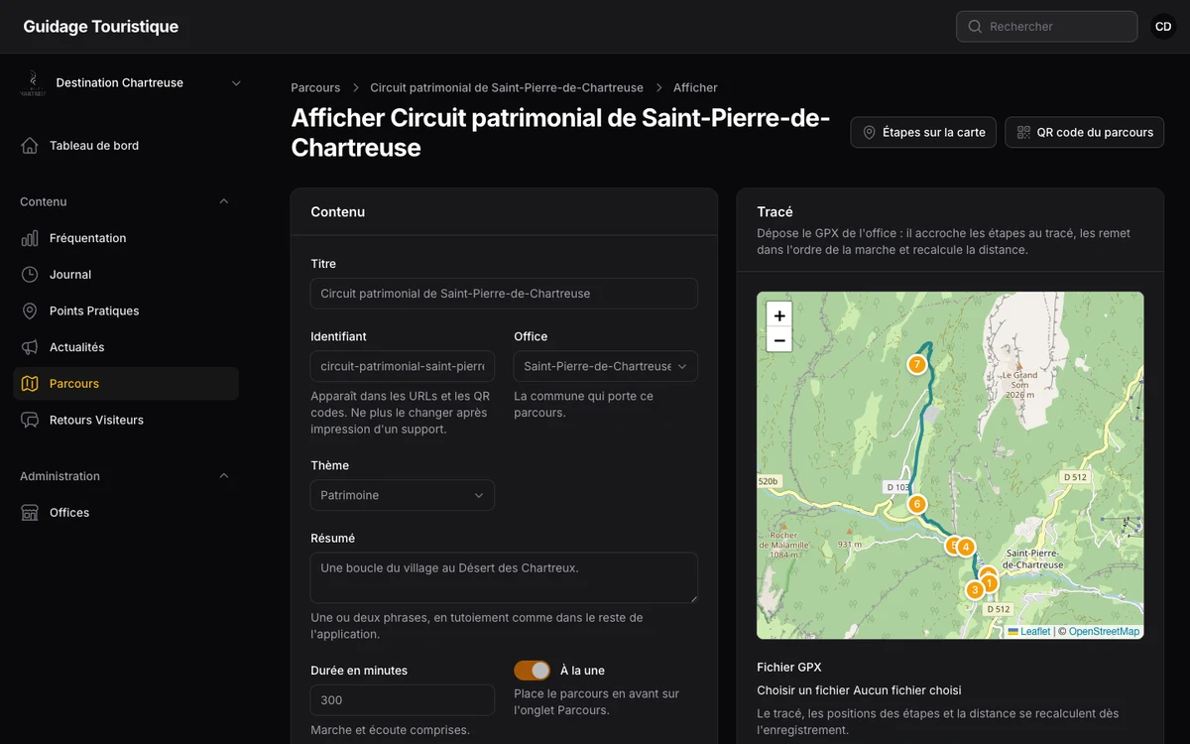Click the Points Pratiques pin icon
Screen dimensions: 1190x744
tap(30, 310)
